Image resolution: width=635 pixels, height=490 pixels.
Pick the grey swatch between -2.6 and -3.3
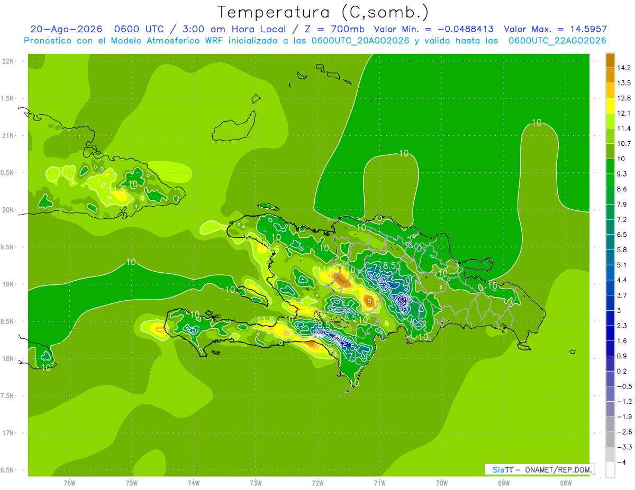[x=610, y=439]
